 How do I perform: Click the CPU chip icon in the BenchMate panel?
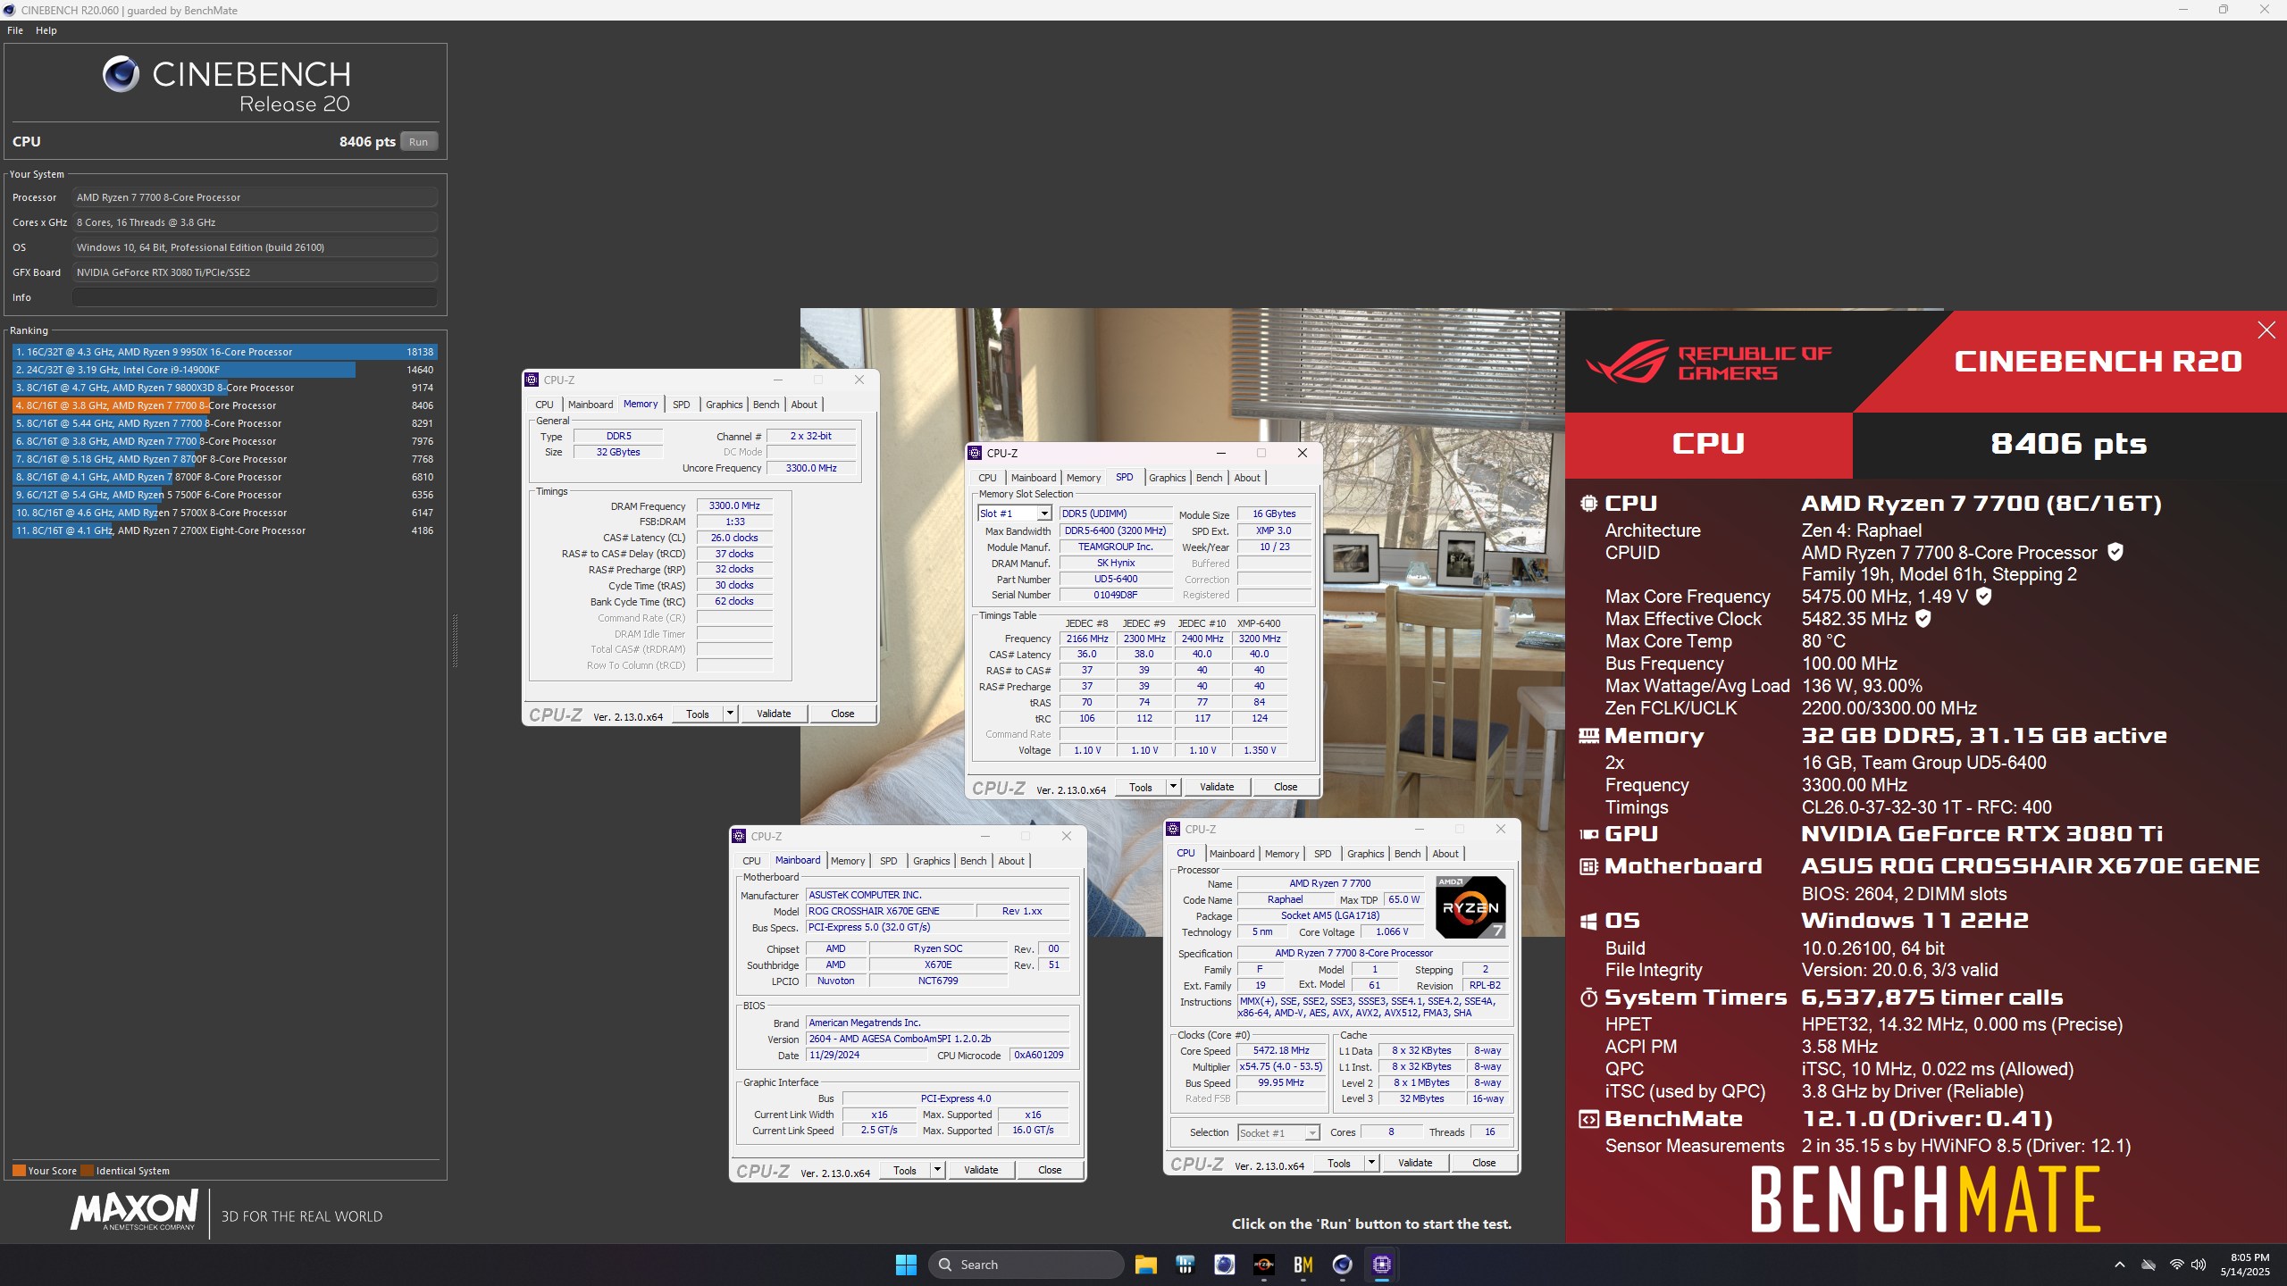pyautogui.click(x=1588, y=504)
